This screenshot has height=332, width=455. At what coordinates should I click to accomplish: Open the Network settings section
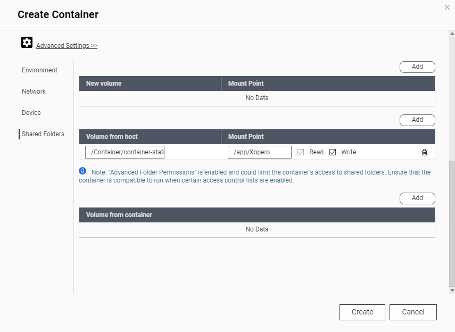(34, 91)
